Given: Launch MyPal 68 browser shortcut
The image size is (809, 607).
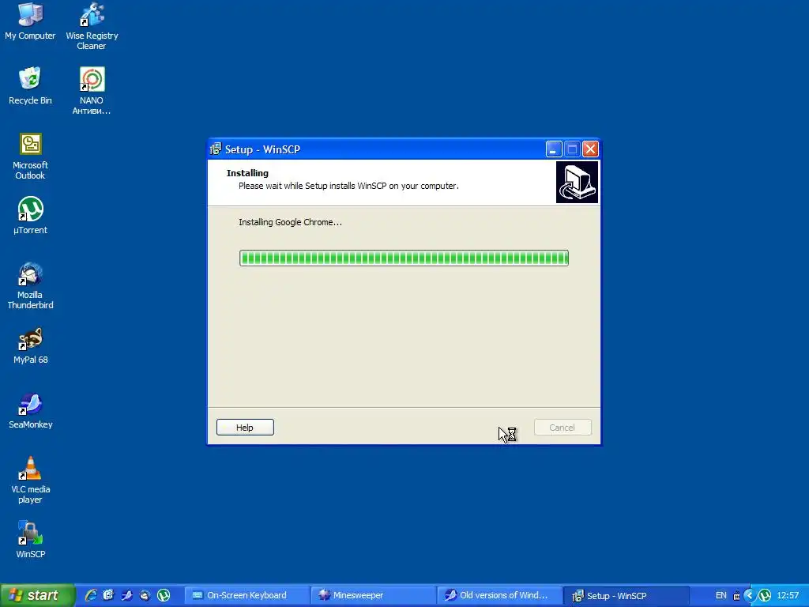Looking at the screenshot, I should tap(30, 345).
